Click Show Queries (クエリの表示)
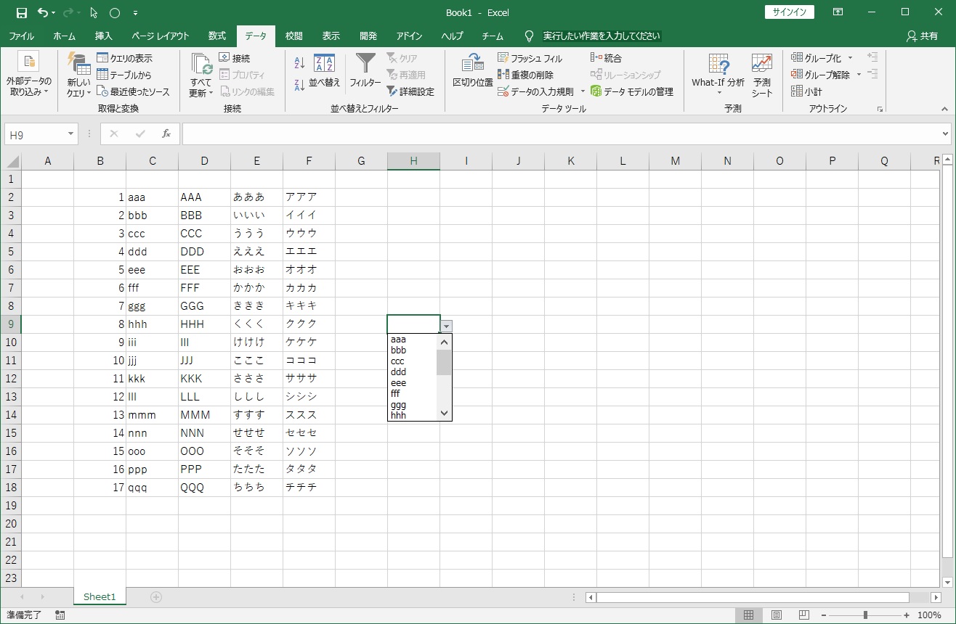The height and width of the screenshot is (624, 956). pyautogui.click(x=125, y=58)
